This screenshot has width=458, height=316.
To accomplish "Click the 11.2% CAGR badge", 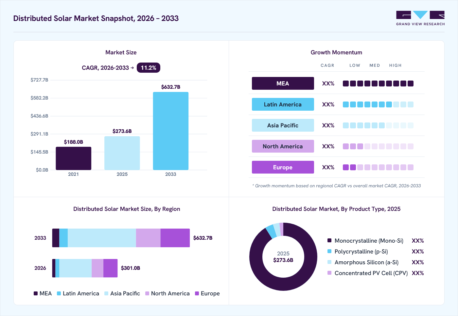I will click(x=149, y=68).
